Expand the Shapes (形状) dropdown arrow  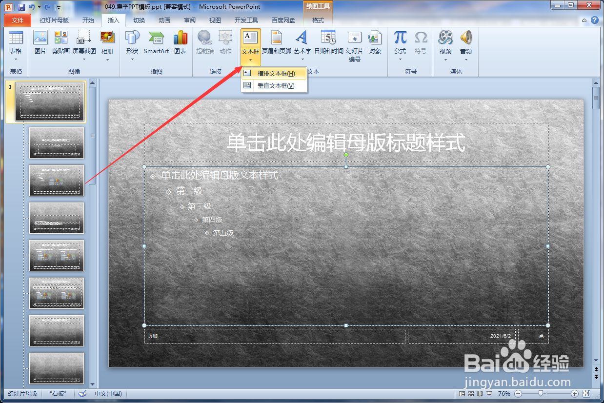[132, 60]
